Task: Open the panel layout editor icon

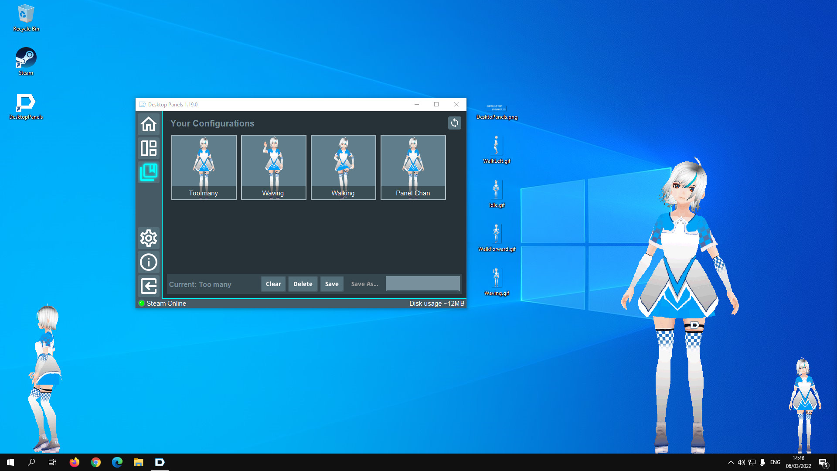Action: tap(148, 149)
